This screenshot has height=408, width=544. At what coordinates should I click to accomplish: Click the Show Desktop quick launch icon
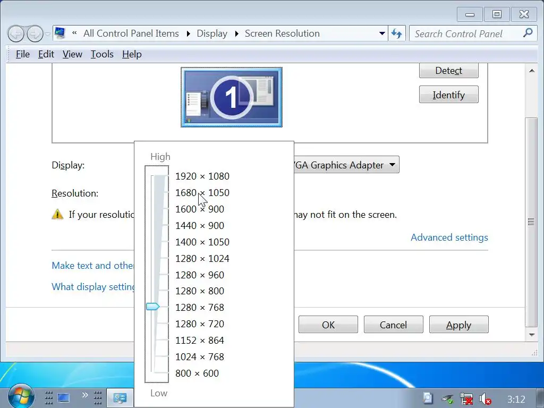(x=64, y=398)
